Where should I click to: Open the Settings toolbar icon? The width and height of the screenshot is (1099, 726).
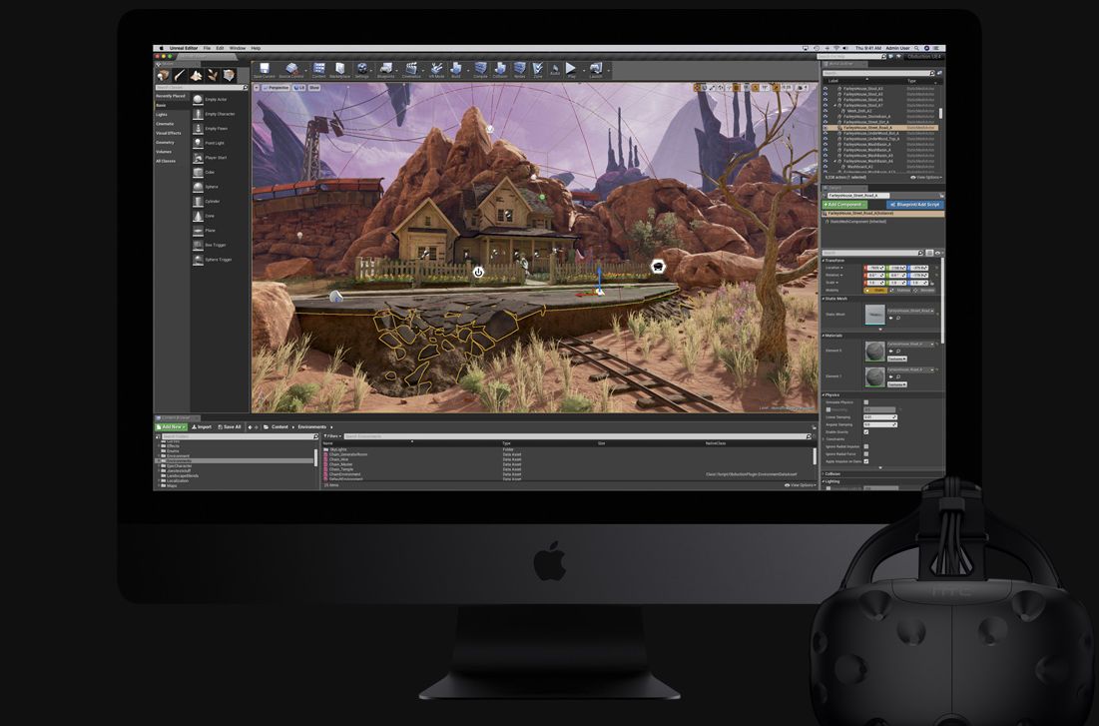362,69
